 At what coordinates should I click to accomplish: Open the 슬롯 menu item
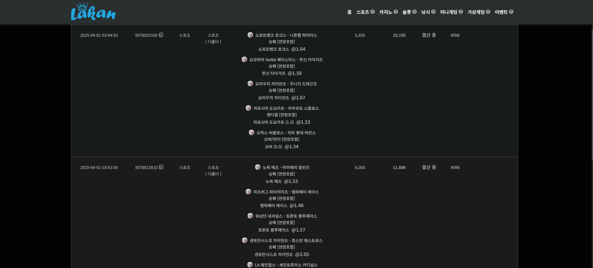point(407,12)
